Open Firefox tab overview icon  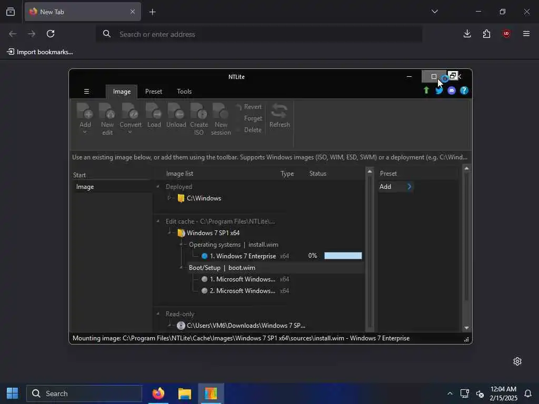click(x=11, y=12)
